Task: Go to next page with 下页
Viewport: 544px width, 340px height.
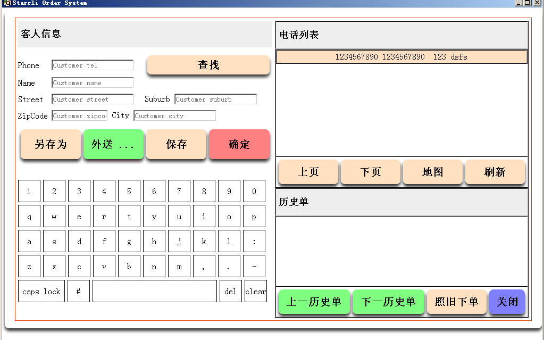Action: pos(371,172)
